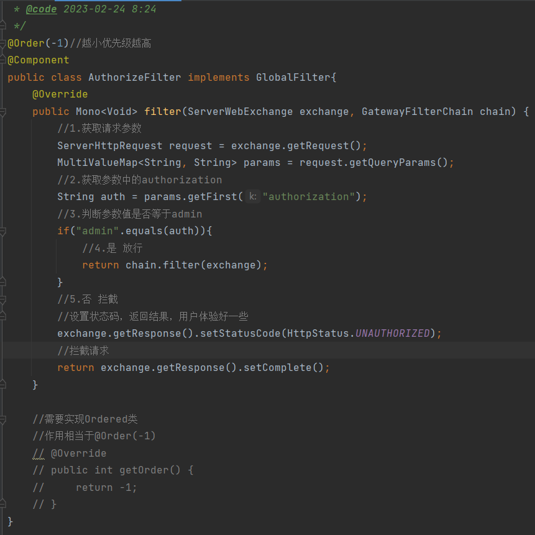
Task: Click commented-out // @Override line
Action: click(x=69, y=453)
